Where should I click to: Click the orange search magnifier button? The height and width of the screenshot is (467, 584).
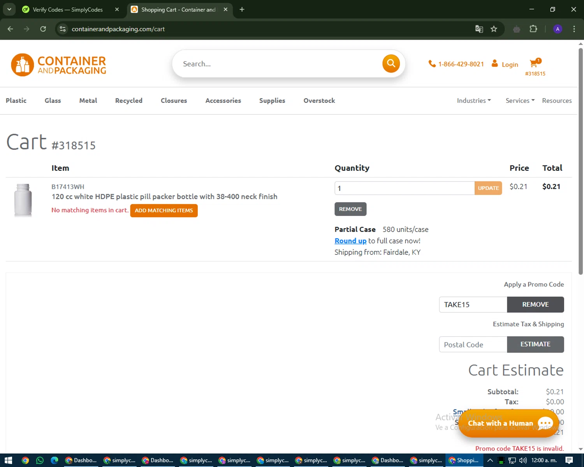(391, 63)
